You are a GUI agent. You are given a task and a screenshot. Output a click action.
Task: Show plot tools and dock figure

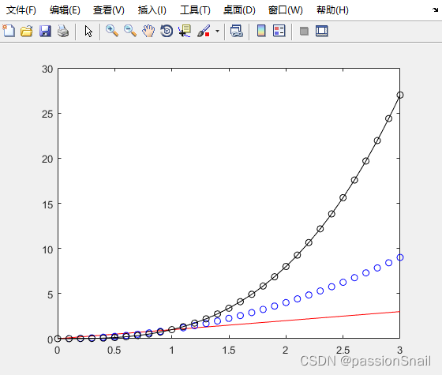pos(322,31)
